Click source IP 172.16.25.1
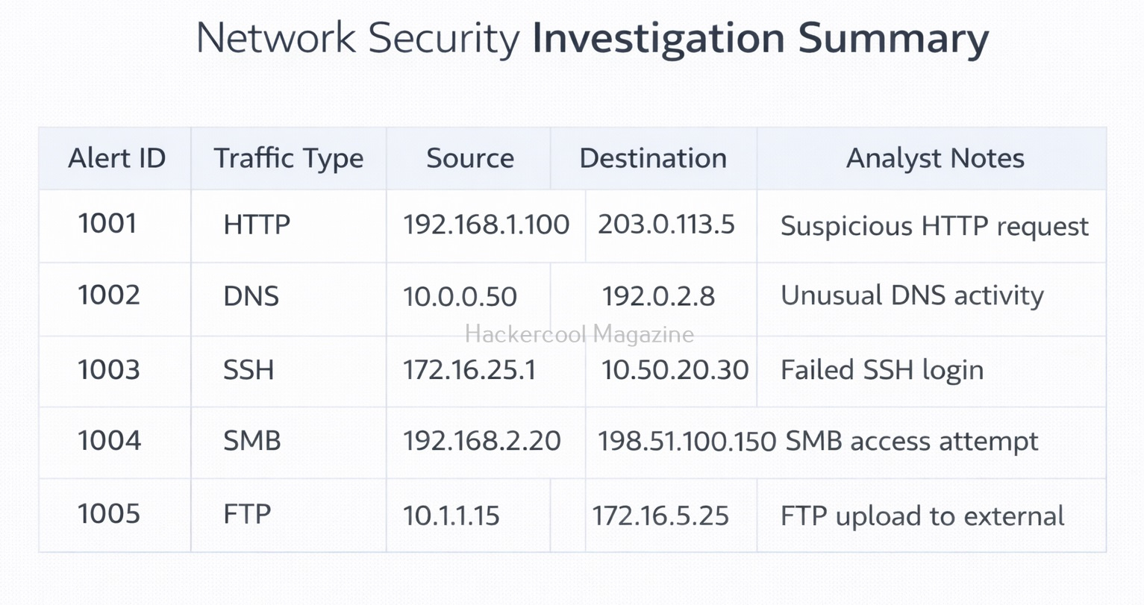The width and height of the screenshot is (1144, 605). 469,370
